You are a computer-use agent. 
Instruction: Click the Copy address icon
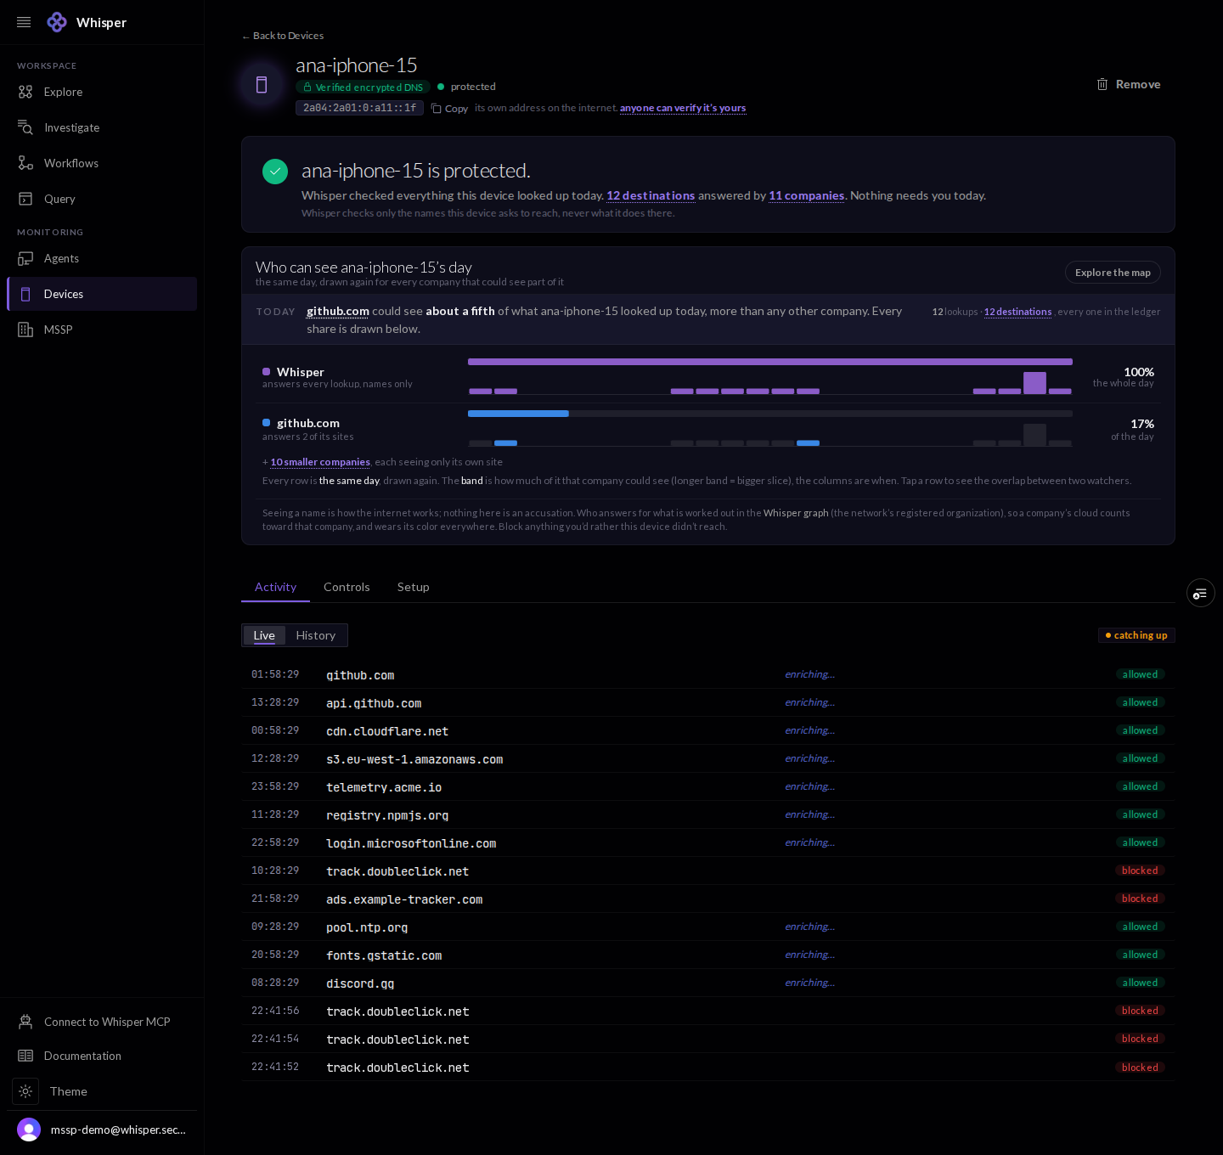tap(436, 108)
